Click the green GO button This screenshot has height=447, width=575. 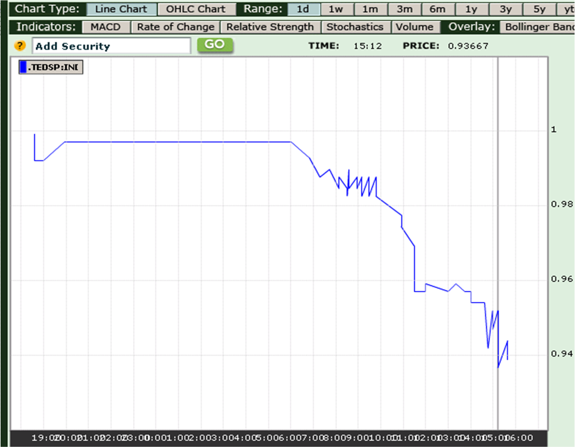215,45
